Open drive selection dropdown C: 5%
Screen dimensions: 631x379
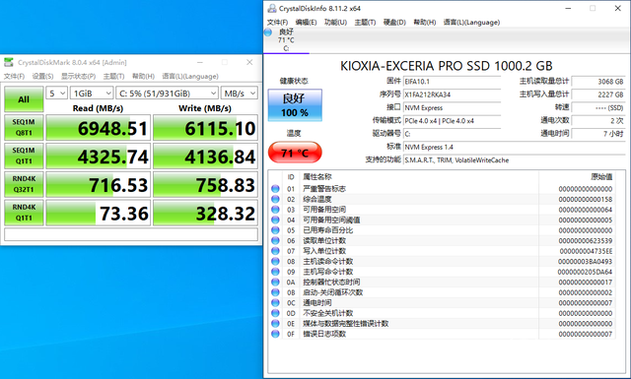167,94
